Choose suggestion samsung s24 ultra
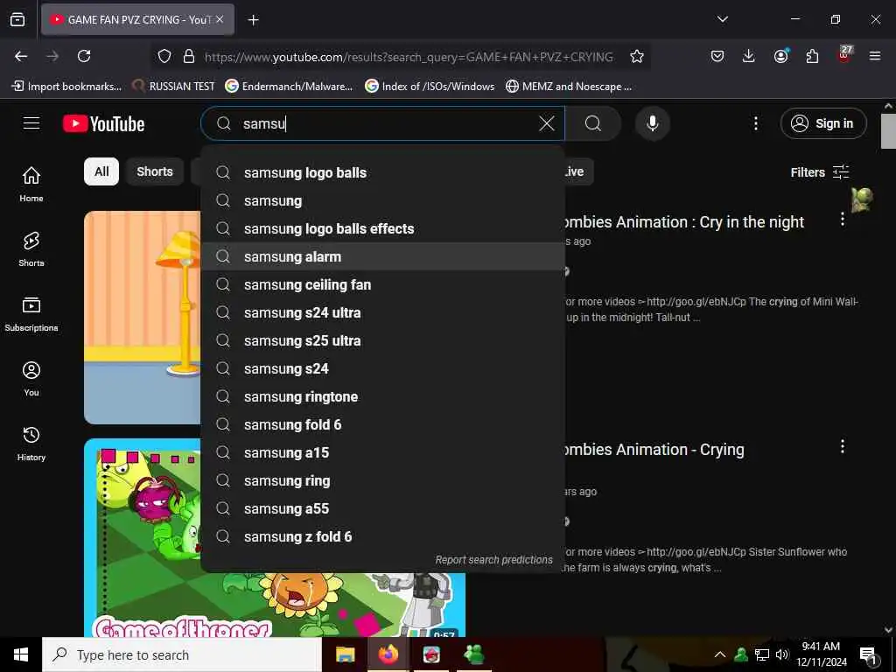The height and width of the screenshot is (672, 896). (x=383, y=312)
